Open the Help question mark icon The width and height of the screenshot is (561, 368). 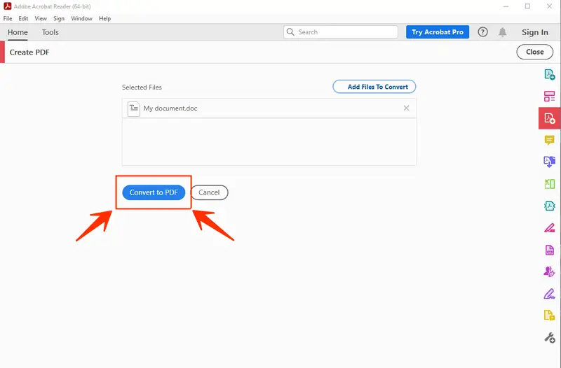click(x=482, y=32)
